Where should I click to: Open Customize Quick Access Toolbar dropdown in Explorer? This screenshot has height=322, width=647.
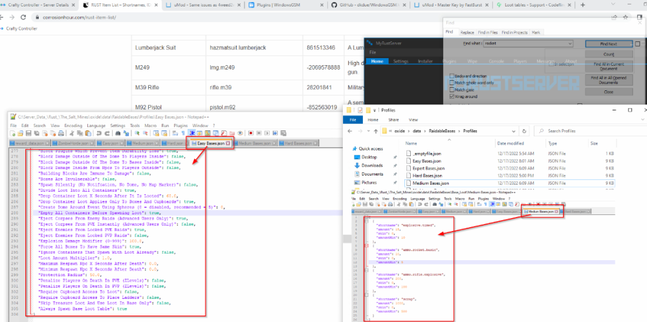pyautogui.click(x=375, y=110)
